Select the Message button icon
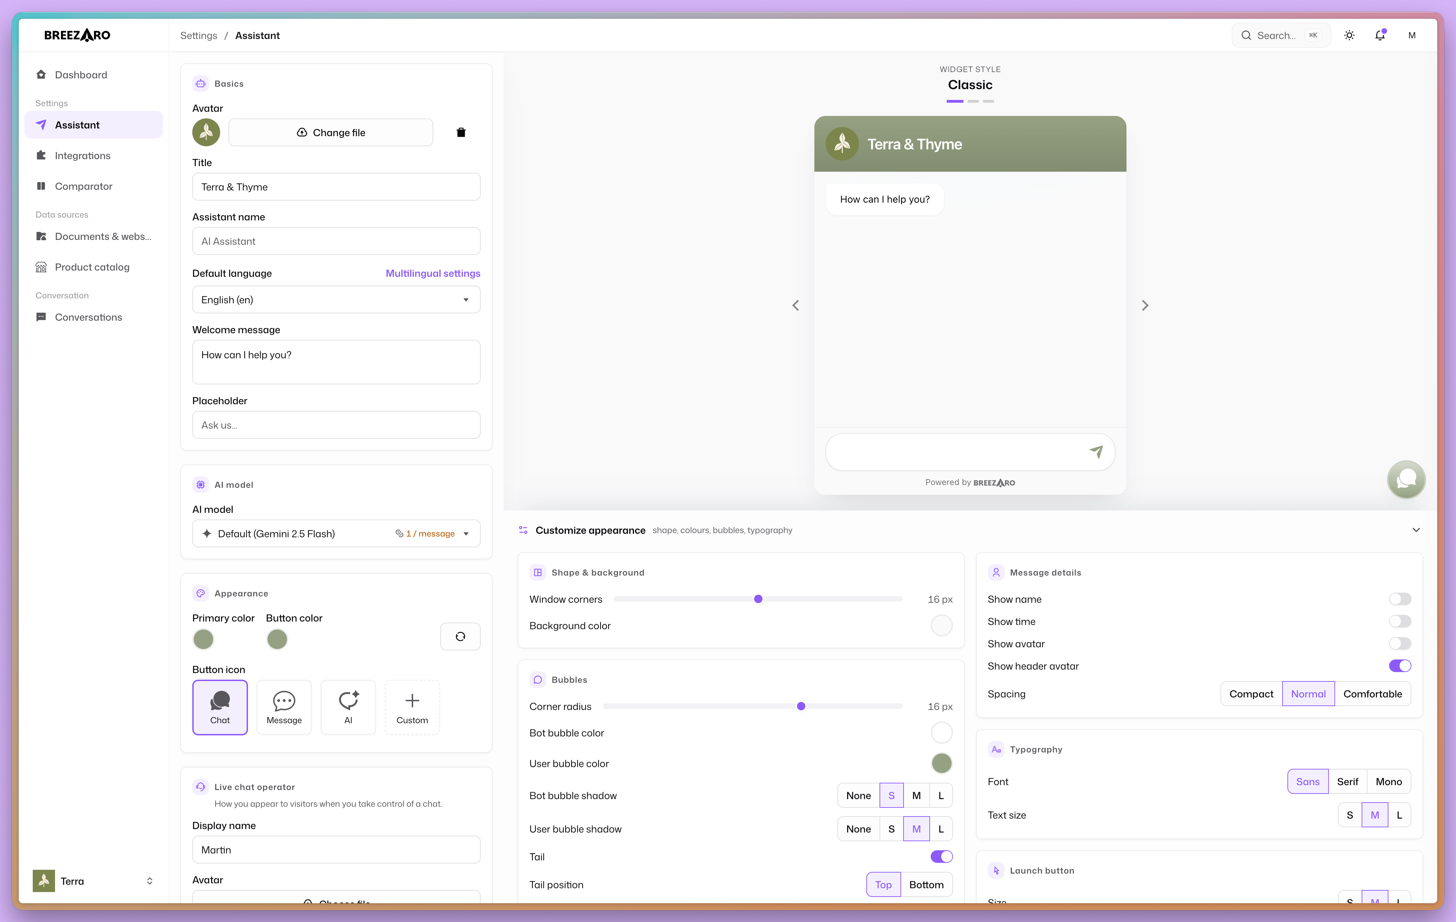Screen dimensions: 1456x922 pos(284,707)
